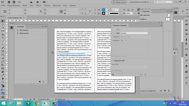Open the Type dropdown in Buttons and Forms
The image size is (189, 106).
[134, 29]
